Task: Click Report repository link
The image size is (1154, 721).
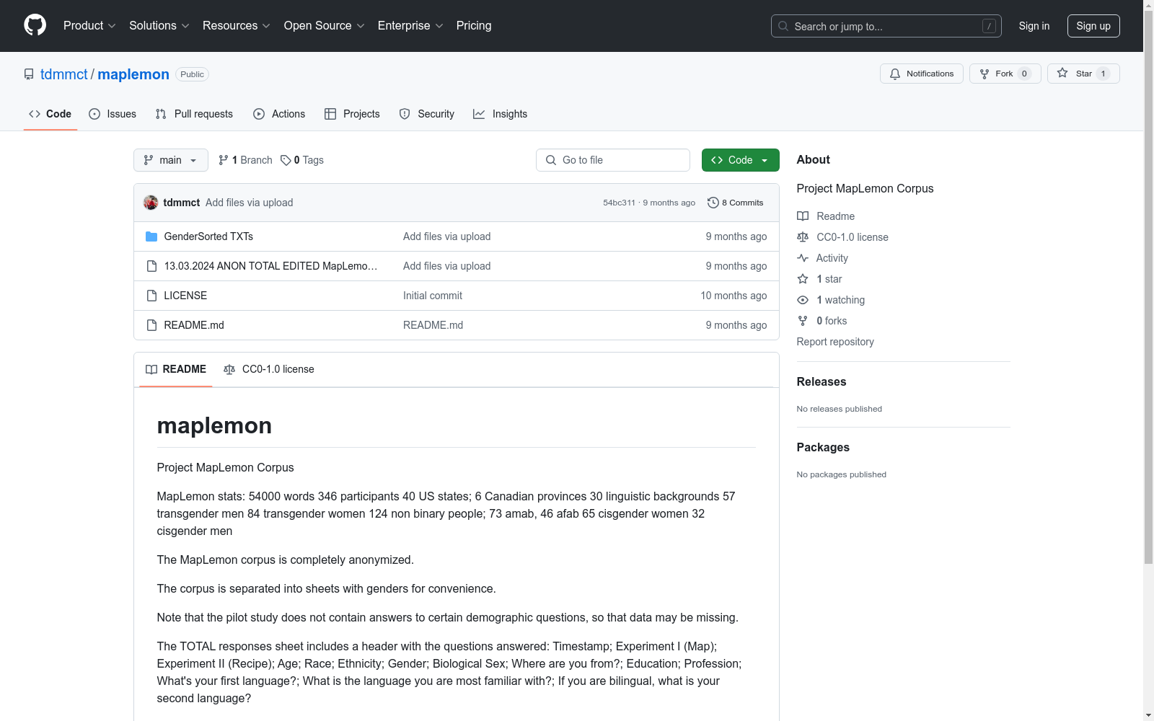Action: pos(835,342)
